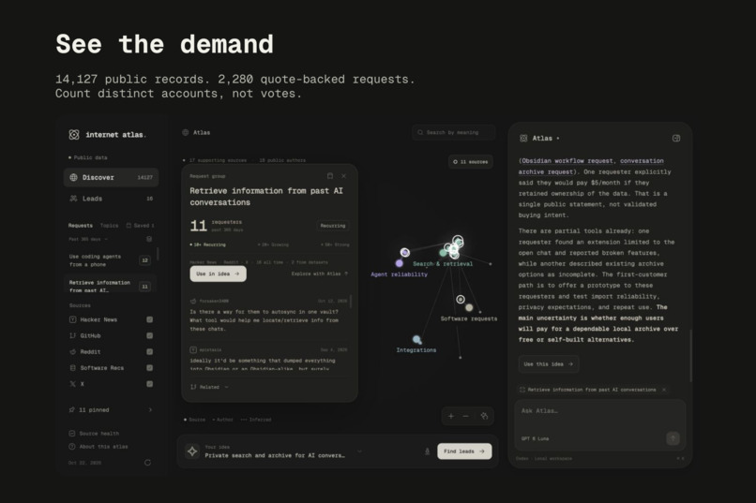Click the scrollbar in Requests sidebar list
756x503 pixels.
click(158, 254)
